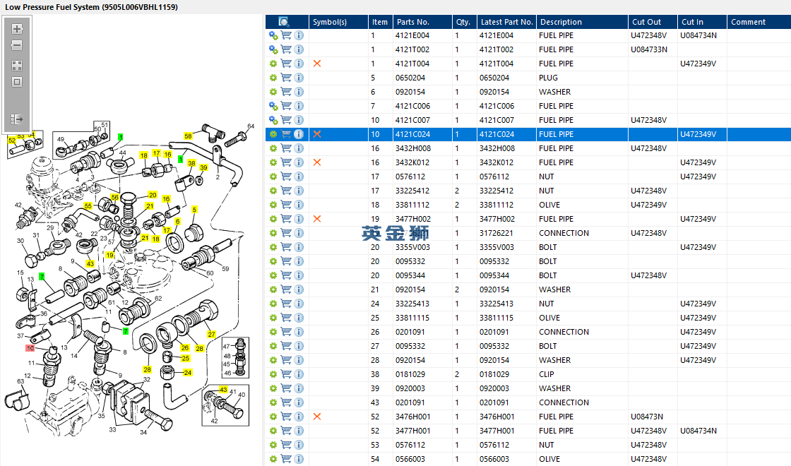
Task: Click cut out value U08473N
Action: 647,417
